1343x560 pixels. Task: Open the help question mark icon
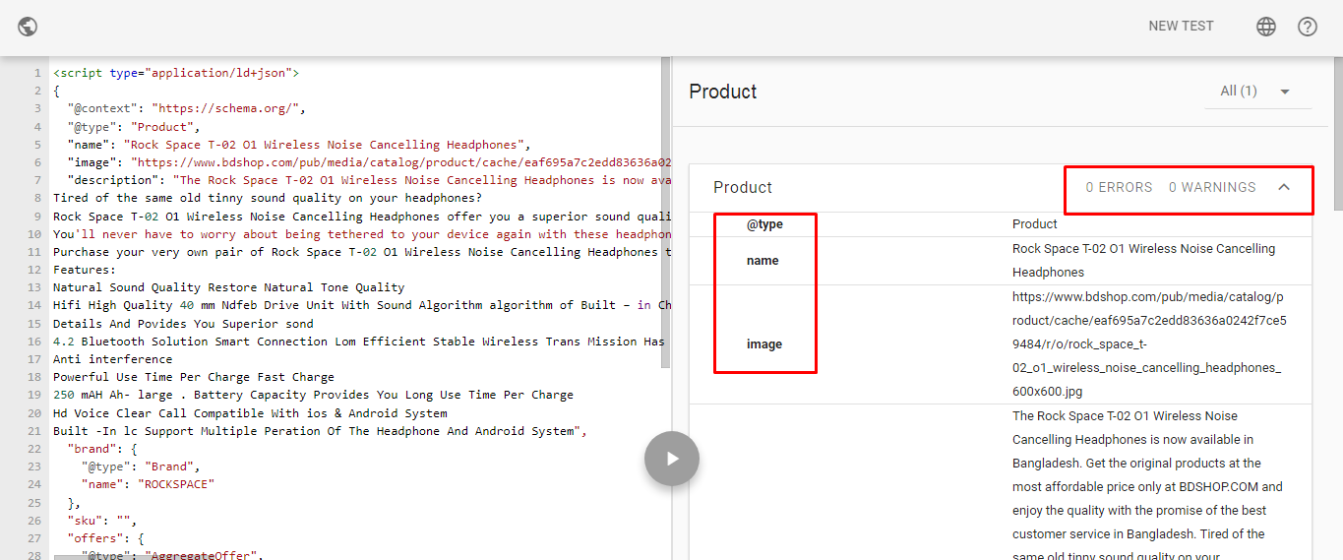point(1308,27)
